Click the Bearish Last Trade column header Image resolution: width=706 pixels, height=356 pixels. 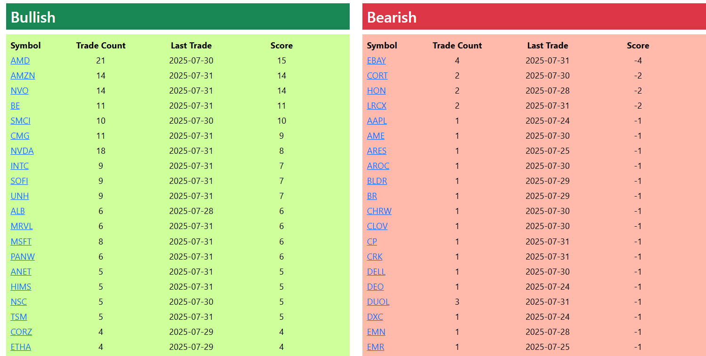pyautogui.click(x=548, y=46)
